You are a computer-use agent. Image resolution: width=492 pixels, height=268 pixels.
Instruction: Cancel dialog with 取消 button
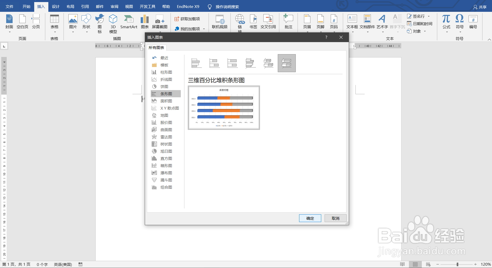click(335, 218)
